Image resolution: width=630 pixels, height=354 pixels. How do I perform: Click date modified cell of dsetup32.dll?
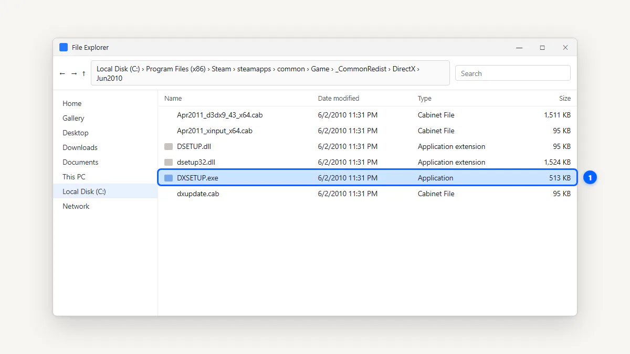pos(348,162)
